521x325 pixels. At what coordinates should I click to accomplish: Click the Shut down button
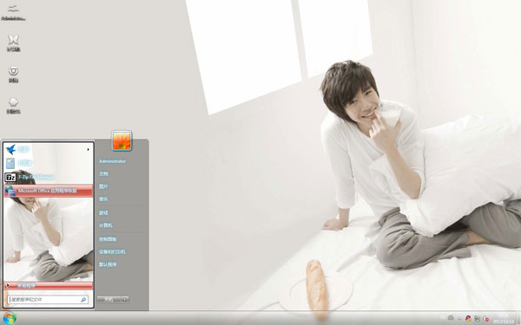click(x=109, y=300)
